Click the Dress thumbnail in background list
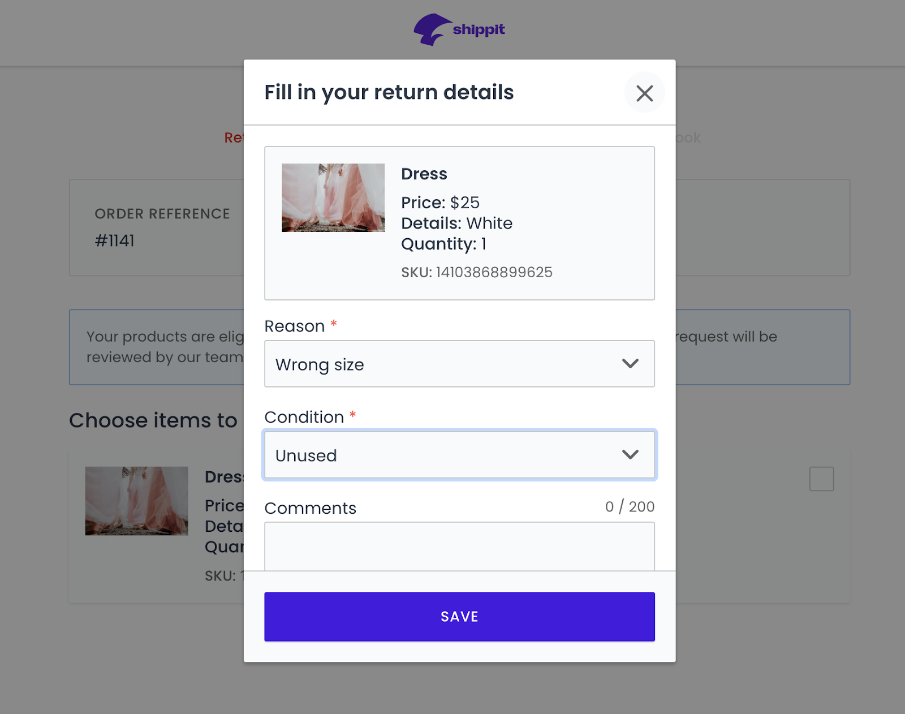This screenshot has width=905, height=714. tap(136, 501)
